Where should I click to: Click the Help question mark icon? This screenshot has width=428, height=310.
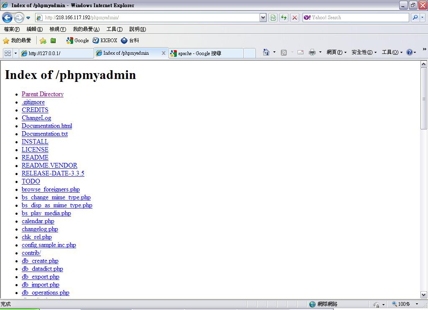tap(410, 52)
